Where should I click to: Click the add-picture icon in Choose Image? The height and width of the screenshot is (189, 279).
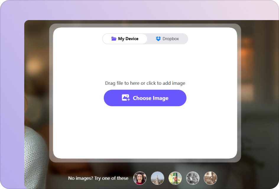tap(126, 98)
